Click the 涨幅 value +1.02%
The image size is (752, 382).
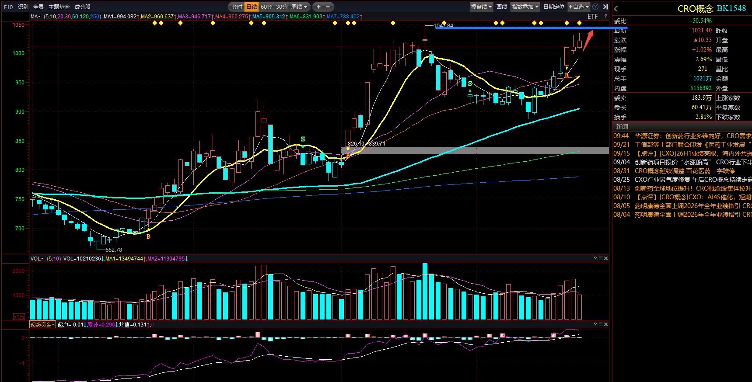[x=702, y=50]
